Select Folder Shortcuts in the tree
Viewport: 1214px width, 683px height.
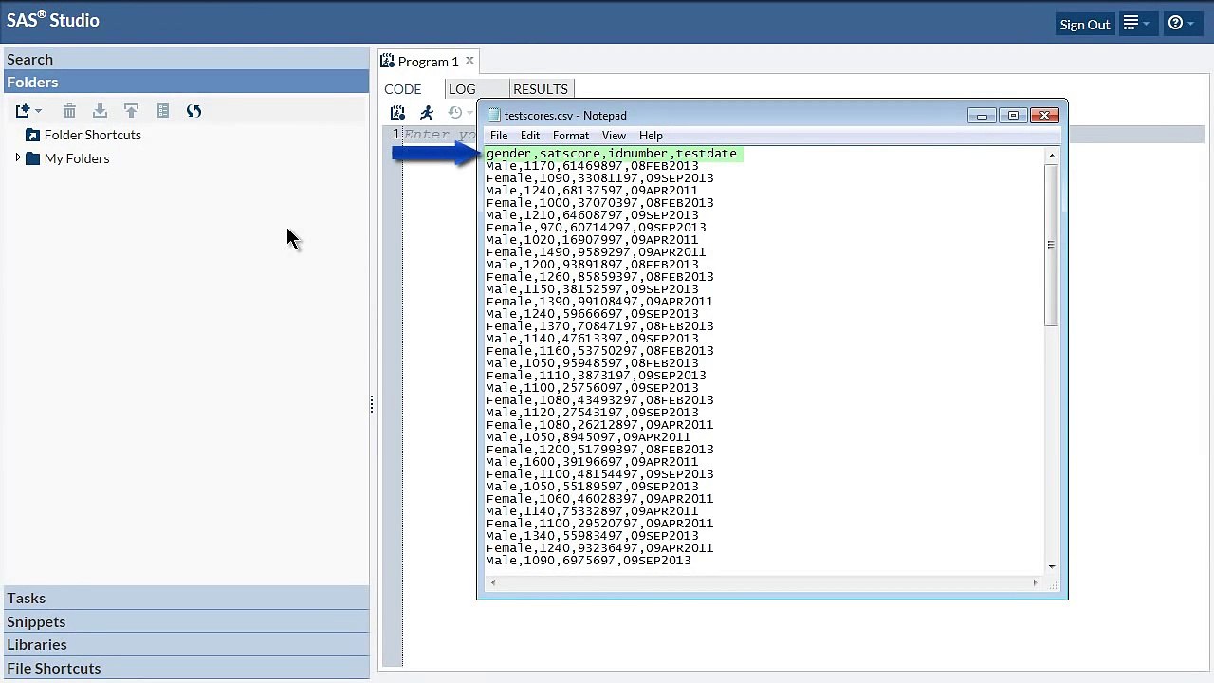click(92, 135)
